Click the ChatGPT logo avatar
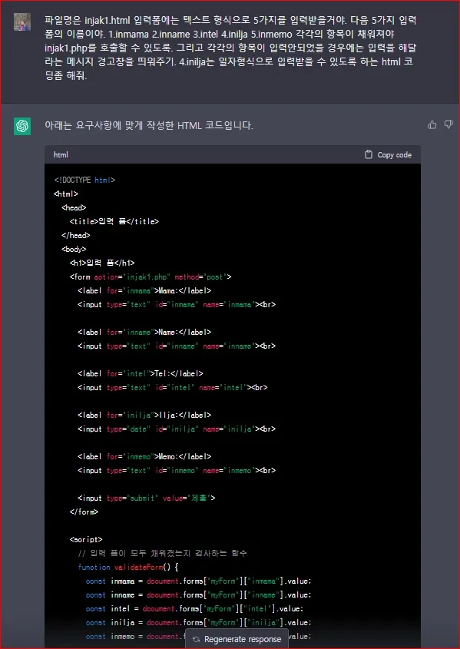Image resolution: width=460 pixels, height=649 pixels. click(x=22, y=126)
